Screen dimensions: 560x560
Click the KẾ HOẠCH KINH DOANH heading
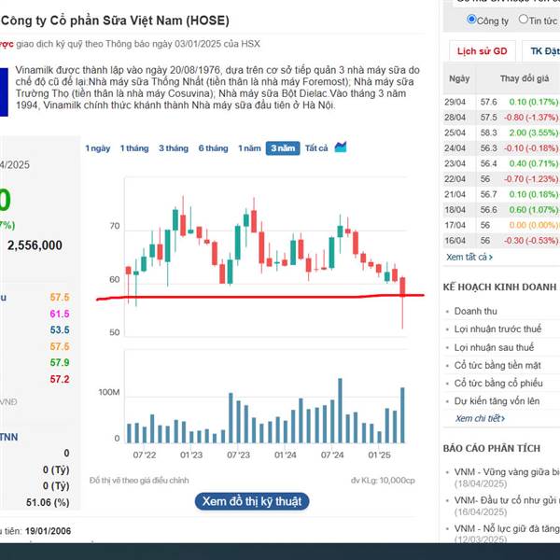click(499, 287)
